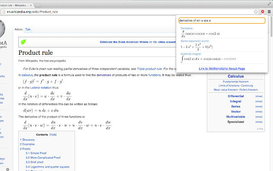Click the Product rule page heading
The height and width of the screenshot is (171, 273).
click(x=35, y=53)
